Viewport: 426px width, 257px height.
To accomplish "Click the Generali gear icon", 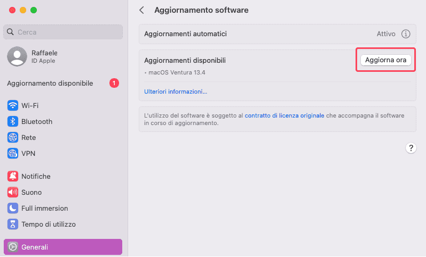I will pyautogui.click(x=13, y=247).
